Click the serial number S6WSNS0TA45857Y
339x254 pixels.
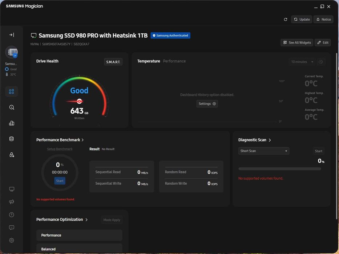coord(56,44)
